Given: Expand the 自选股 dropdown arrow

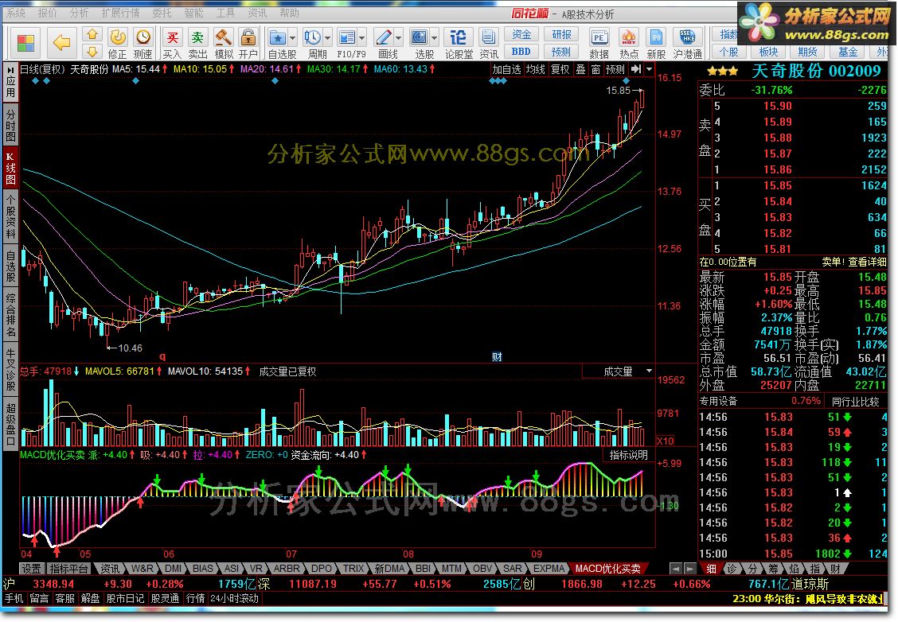Looking at the screenshot, I should 292,38.
